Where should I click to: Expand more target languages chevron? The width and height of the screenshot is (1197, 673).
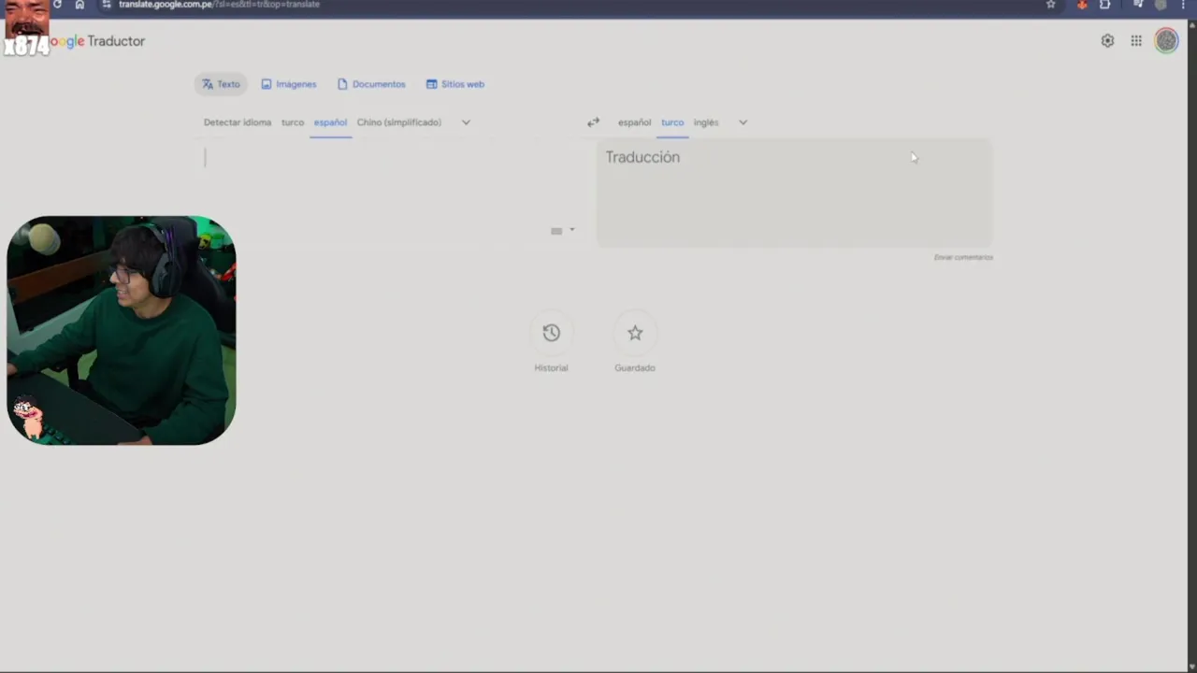click(743, 122)
